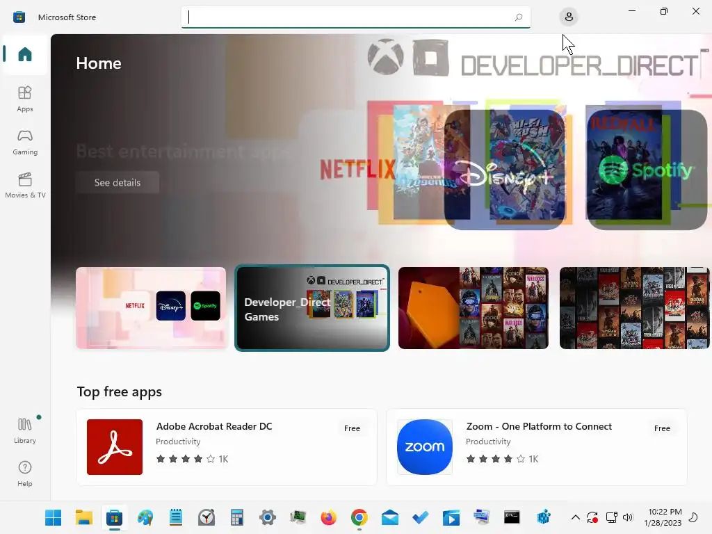Open the clock and date in taskbar

coord(663,517)
